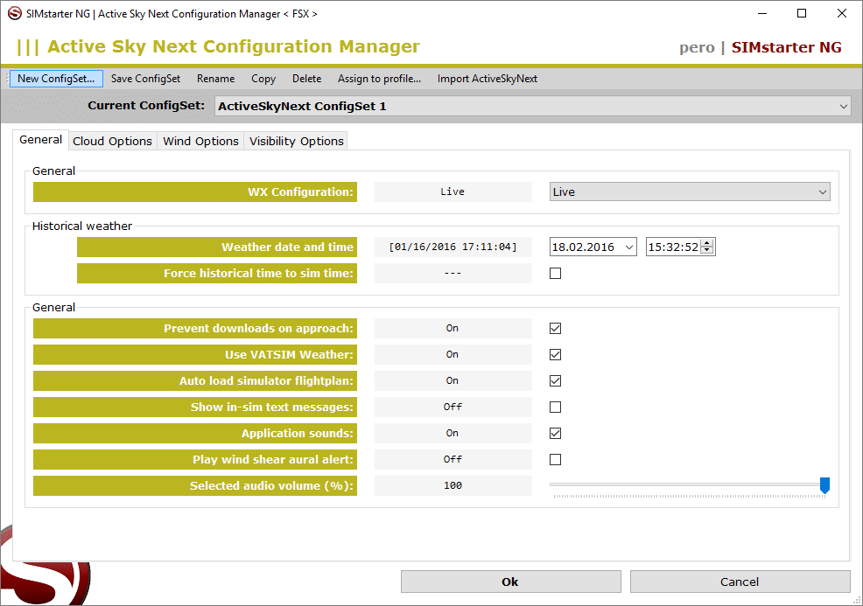Disable Prevent downloads on approach
The height and width of the screenshot is (606, 863).
555,329
